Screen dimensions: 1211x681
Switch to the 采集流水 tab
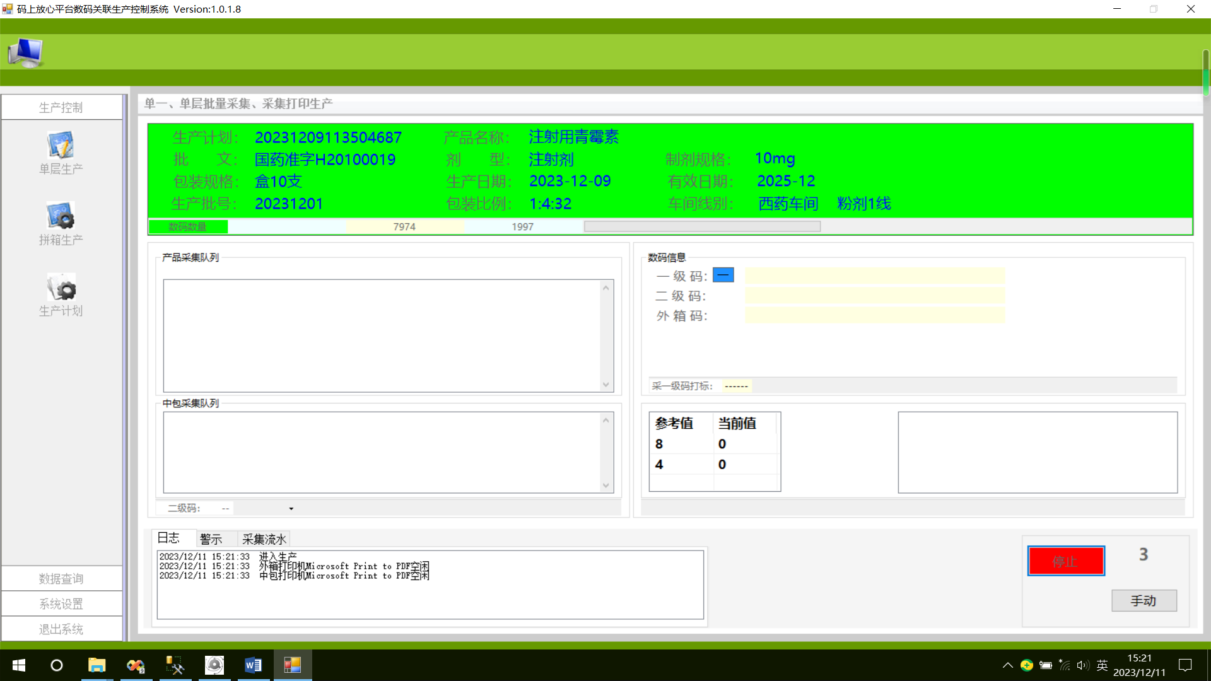pos(264,539)
